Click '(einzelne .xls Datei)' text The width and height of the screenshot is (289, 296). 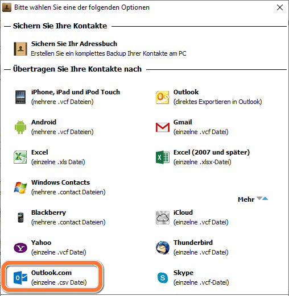pos(58,162)
